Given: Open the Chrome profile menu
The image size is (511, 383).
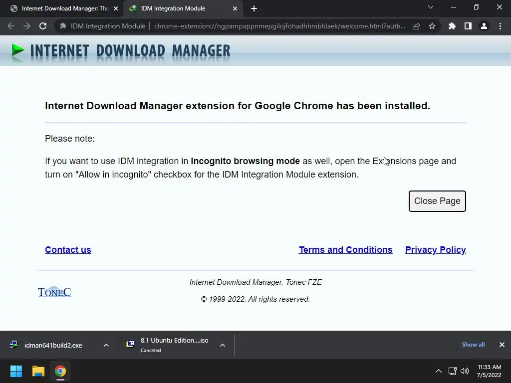Looking at the screenshot, I should tap(484, 26).
